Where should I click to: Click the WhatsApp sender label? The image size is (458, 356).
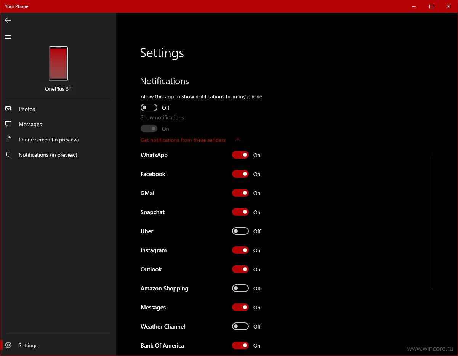coord(154,155)
